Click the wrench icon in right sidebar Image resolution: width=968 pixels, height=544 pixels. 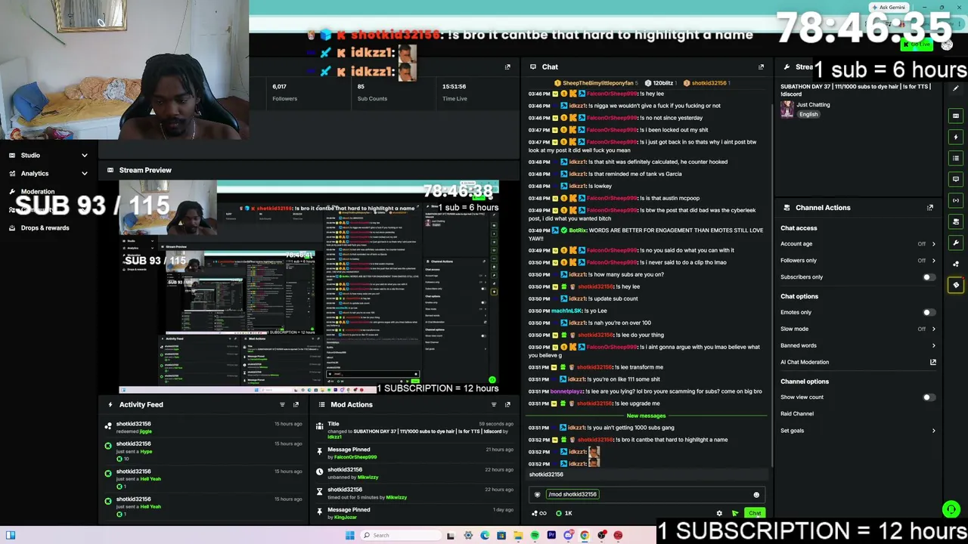click(956, 243)
